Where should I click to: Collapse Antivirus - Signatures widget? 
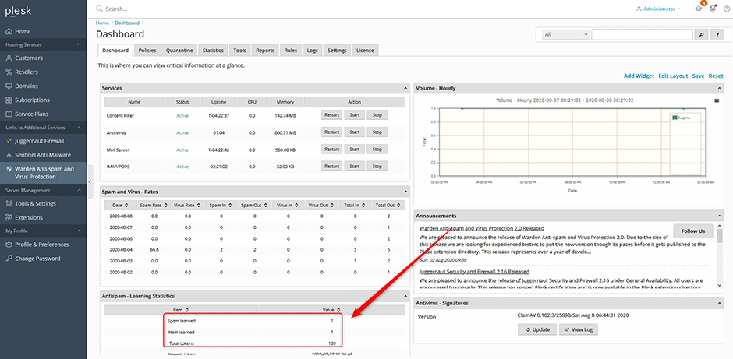tap(720, 303)
